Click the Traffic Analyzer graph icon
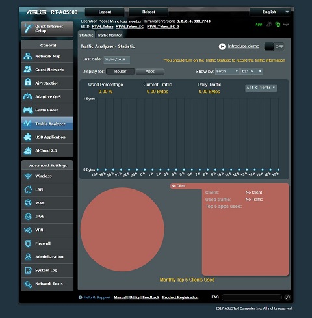 27,124
